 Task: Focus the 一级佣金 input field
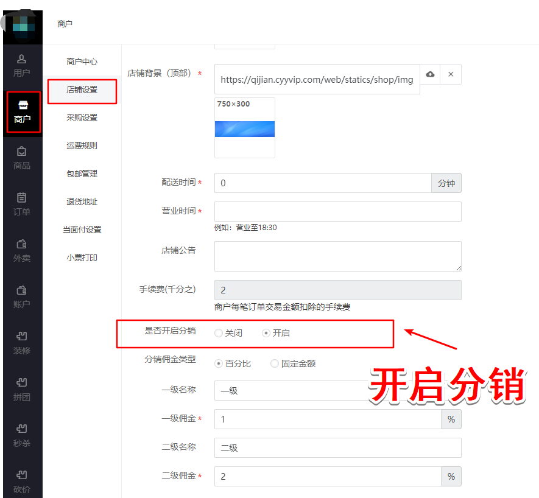coord(328,419)
